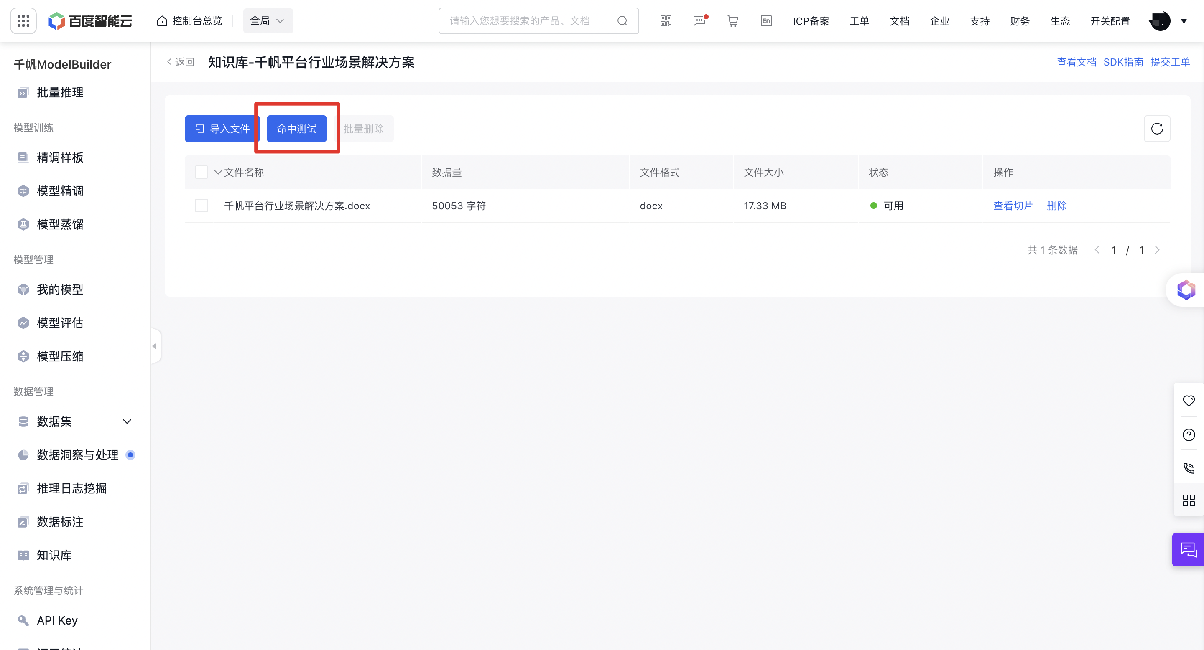Click the 50053 字符 data cell
This screenshot has height=650, width=1204.
pos(459,206)
